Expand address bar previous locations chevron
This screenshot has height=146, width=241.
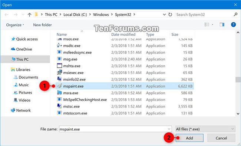point(164,14)
